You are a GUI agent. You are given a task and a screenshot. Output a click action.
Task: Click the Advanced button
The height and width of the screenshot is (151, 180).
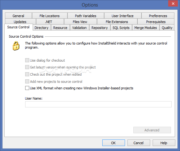[152, 130]
